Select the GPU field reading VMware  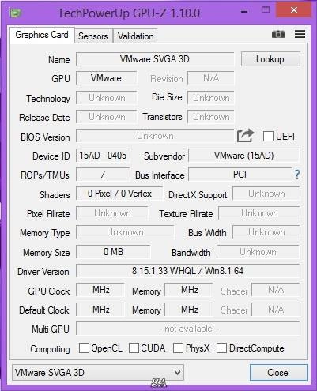106,78
